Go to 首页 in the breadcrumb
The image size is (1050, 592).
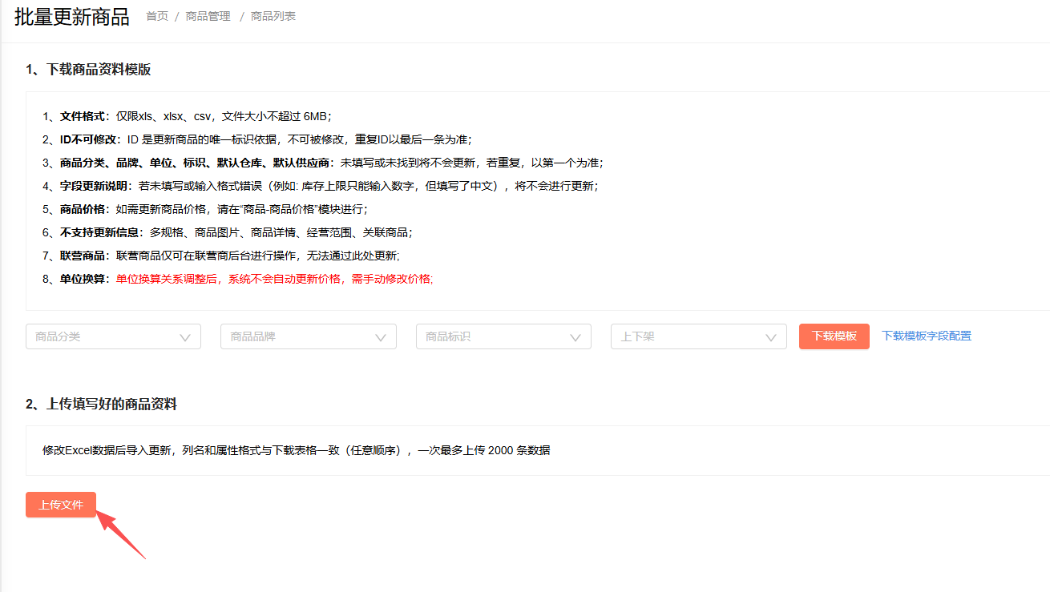(x=157, y=16)
